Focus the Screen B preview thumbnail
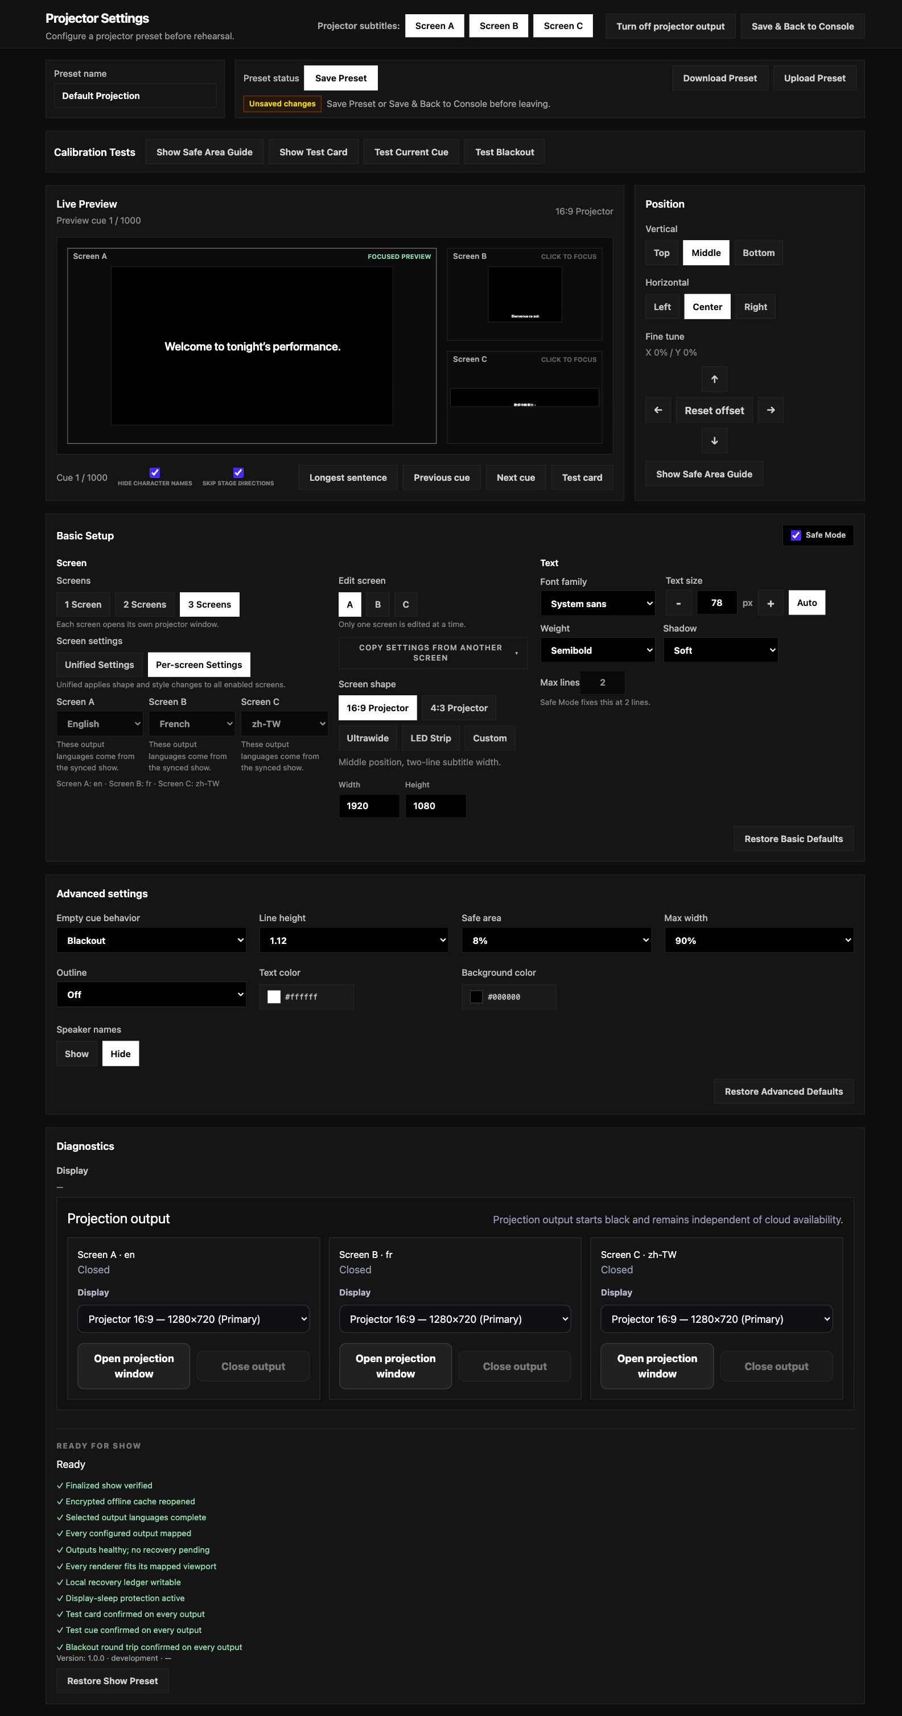Screen dimensions: 902x1716 point(524,294)
